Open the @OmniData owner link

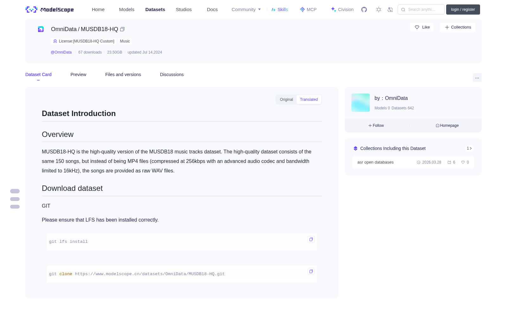tap(61, 52)
